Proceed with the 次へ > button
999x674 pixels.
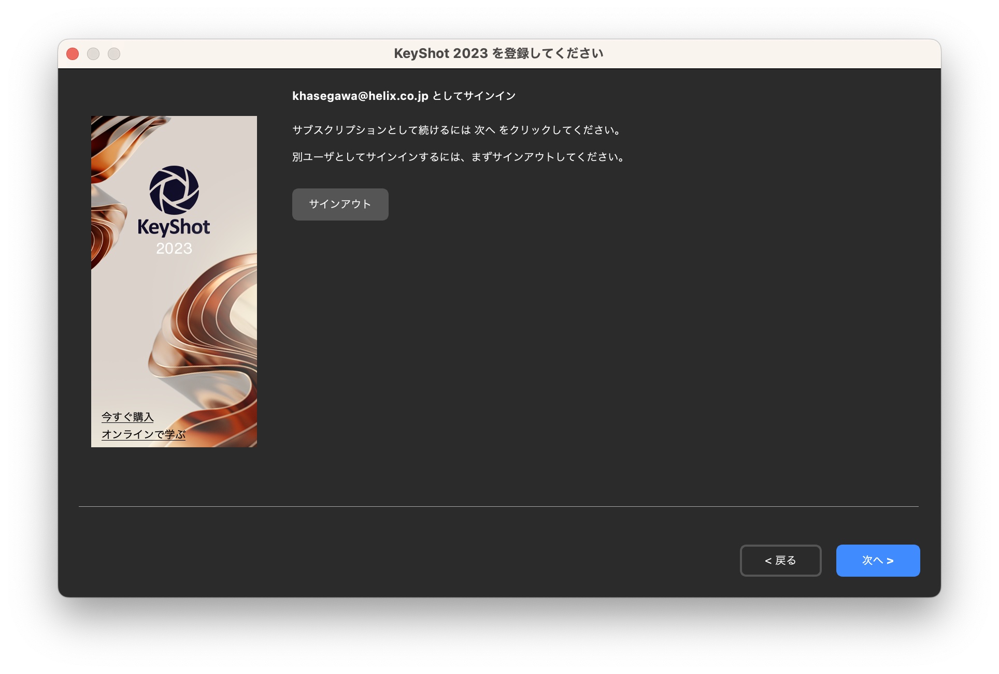click(878, 561)
